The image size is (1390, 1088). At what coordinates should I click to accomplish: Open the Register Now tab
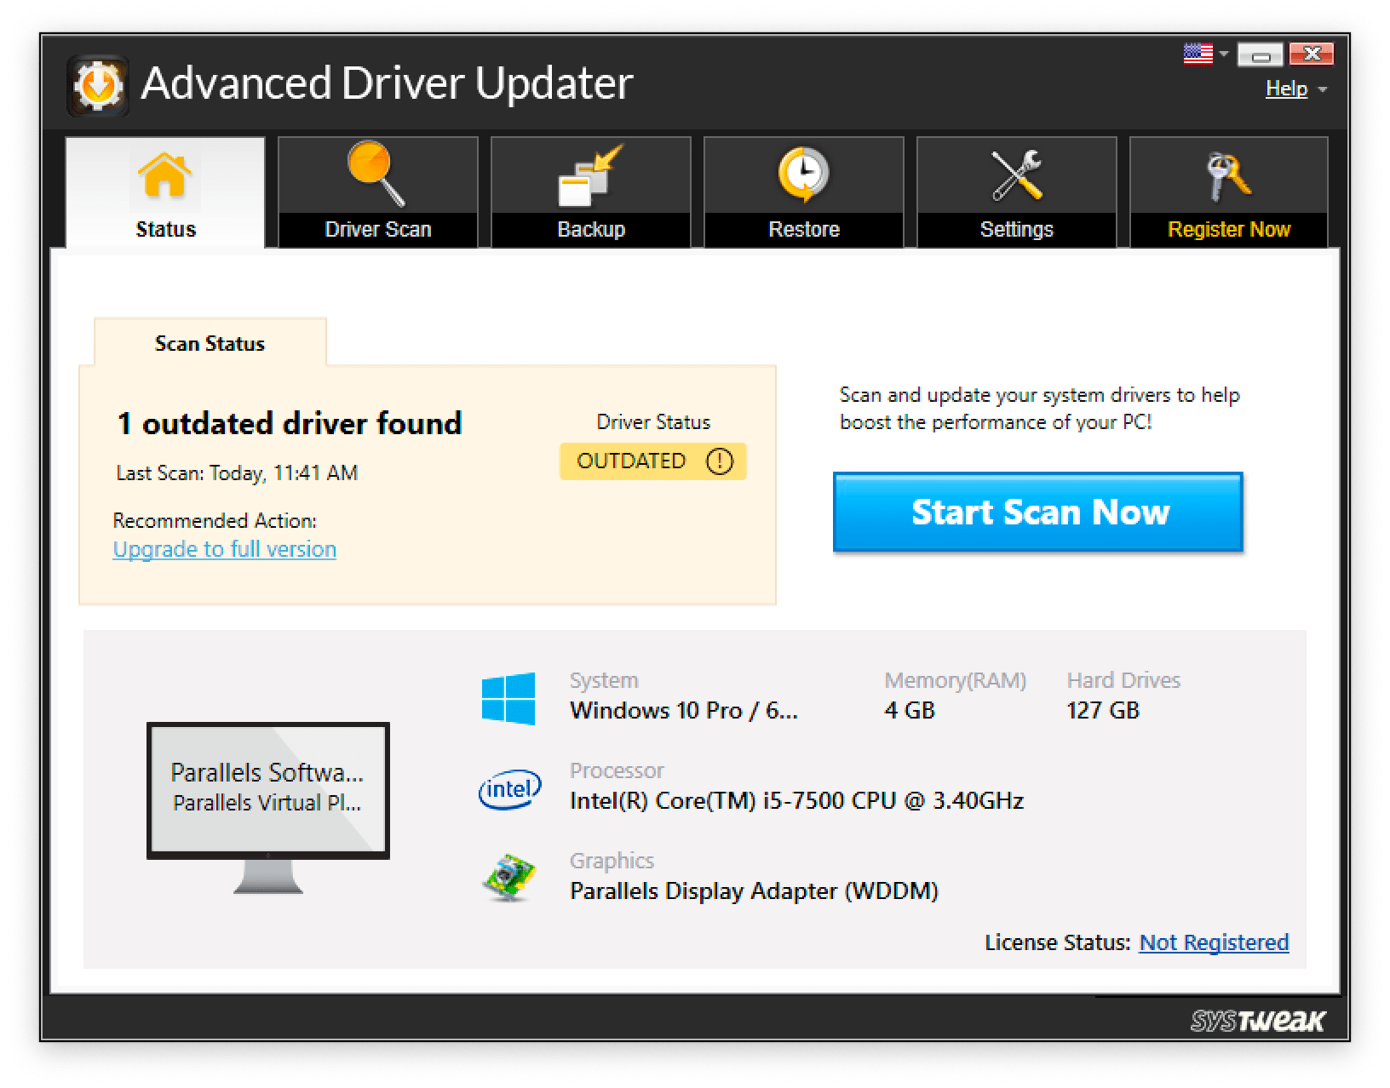coord(1229,192)
